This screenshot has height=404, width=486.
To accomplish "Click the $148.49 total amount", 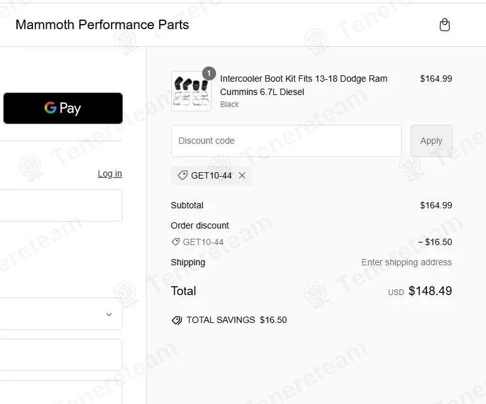I will click(x=430, y=291).
